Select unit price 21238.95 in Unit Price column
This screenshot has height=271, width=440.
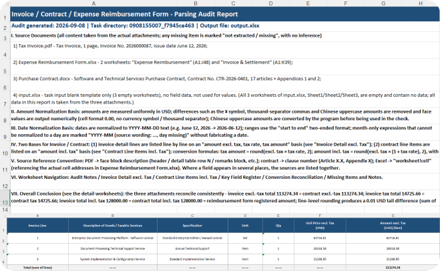click(x=320, y=259)
